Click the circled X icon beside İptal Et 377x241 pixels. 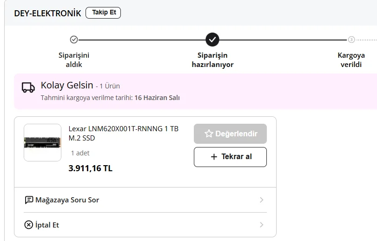click(x=29, y=225)
